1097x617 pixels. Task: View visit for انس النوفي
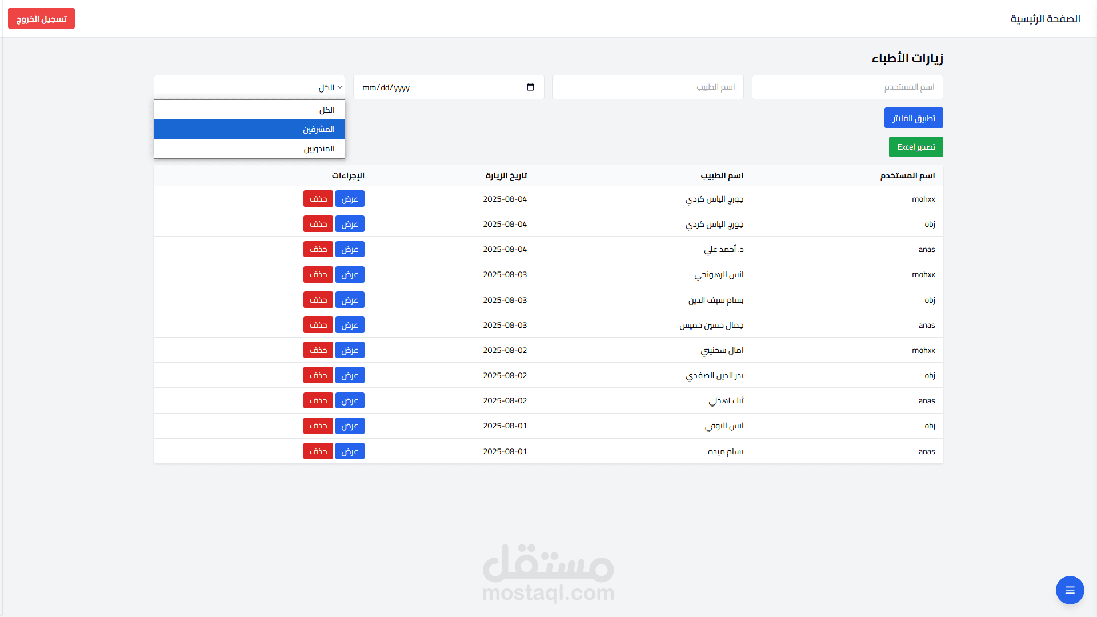(350, 426)
